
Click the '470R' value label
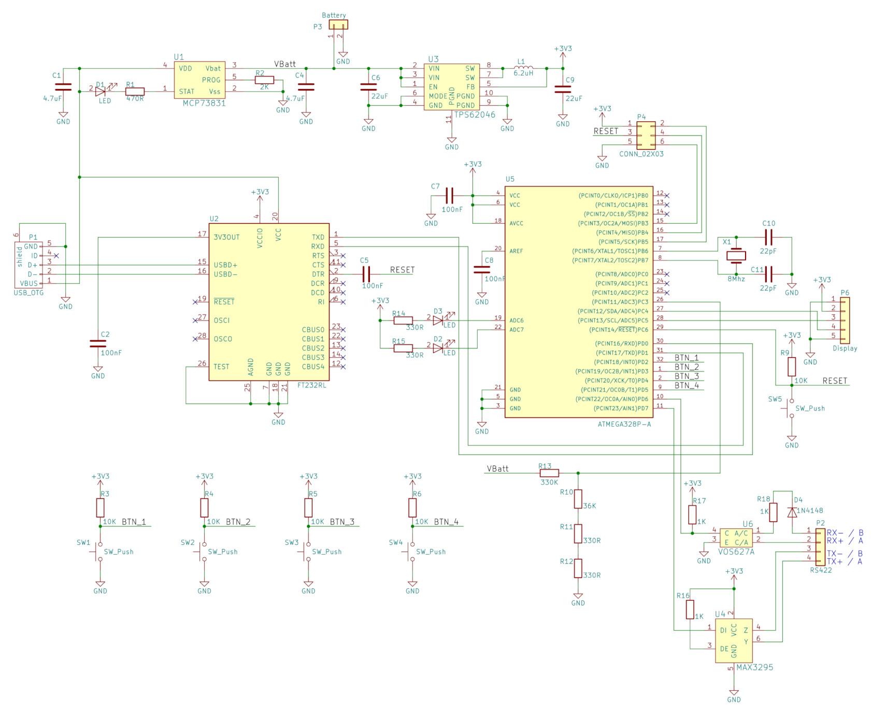coord(135,98)
